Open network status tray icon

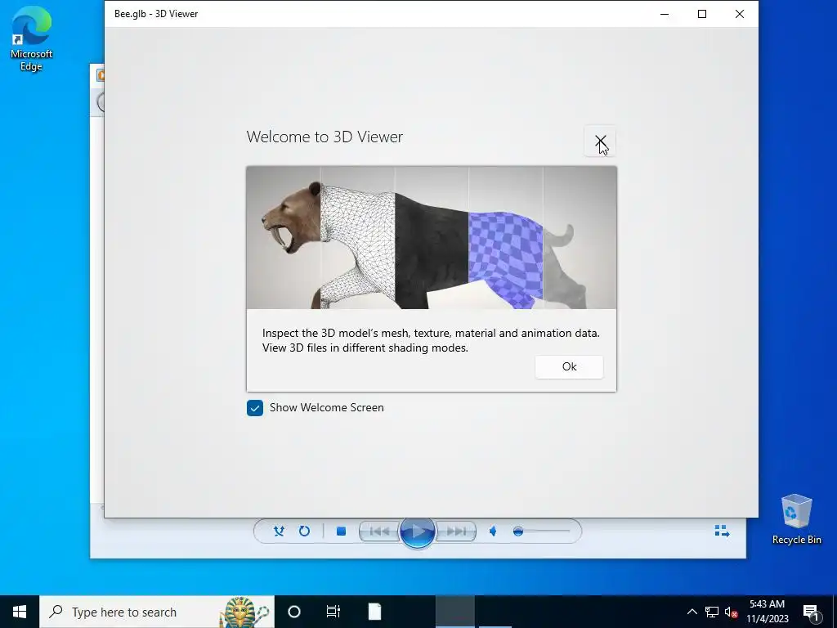(x=712, y=612)
